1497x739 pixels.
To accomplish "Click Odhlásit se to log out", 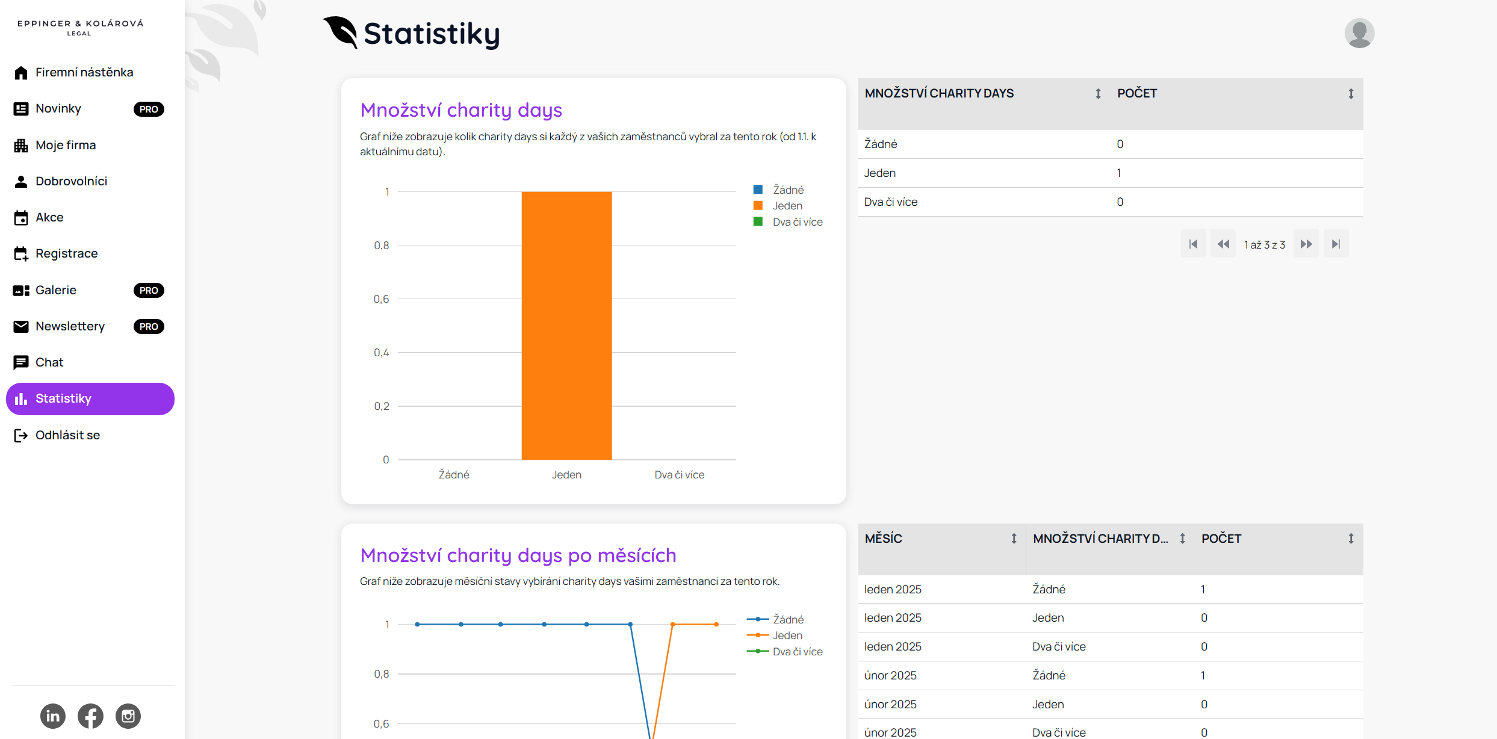I will click(67, 435).
